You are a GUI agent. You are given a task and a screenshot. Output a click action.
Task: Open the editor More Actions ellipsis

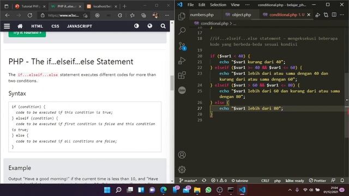tap(342, 15)
